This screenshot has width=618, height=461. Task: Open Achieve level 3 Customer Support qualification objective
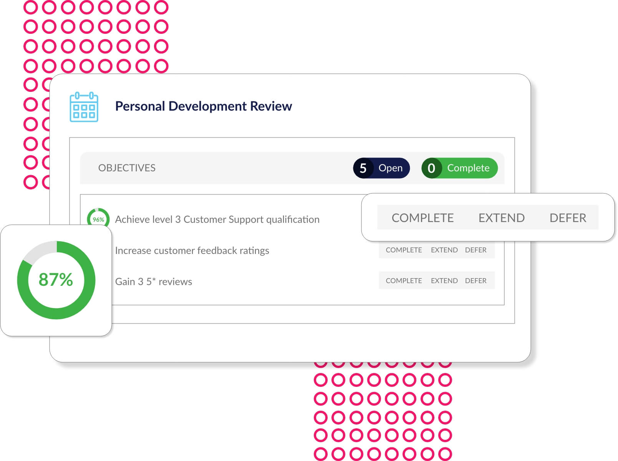(217, 219)
